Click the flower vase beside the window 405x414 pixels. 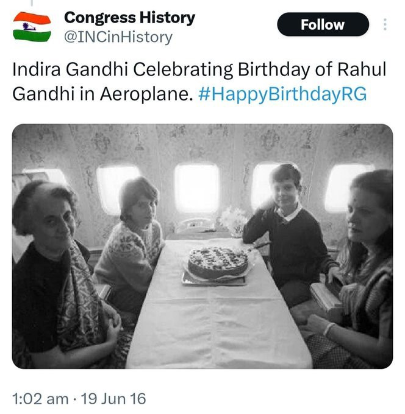[x=232, y=219]
